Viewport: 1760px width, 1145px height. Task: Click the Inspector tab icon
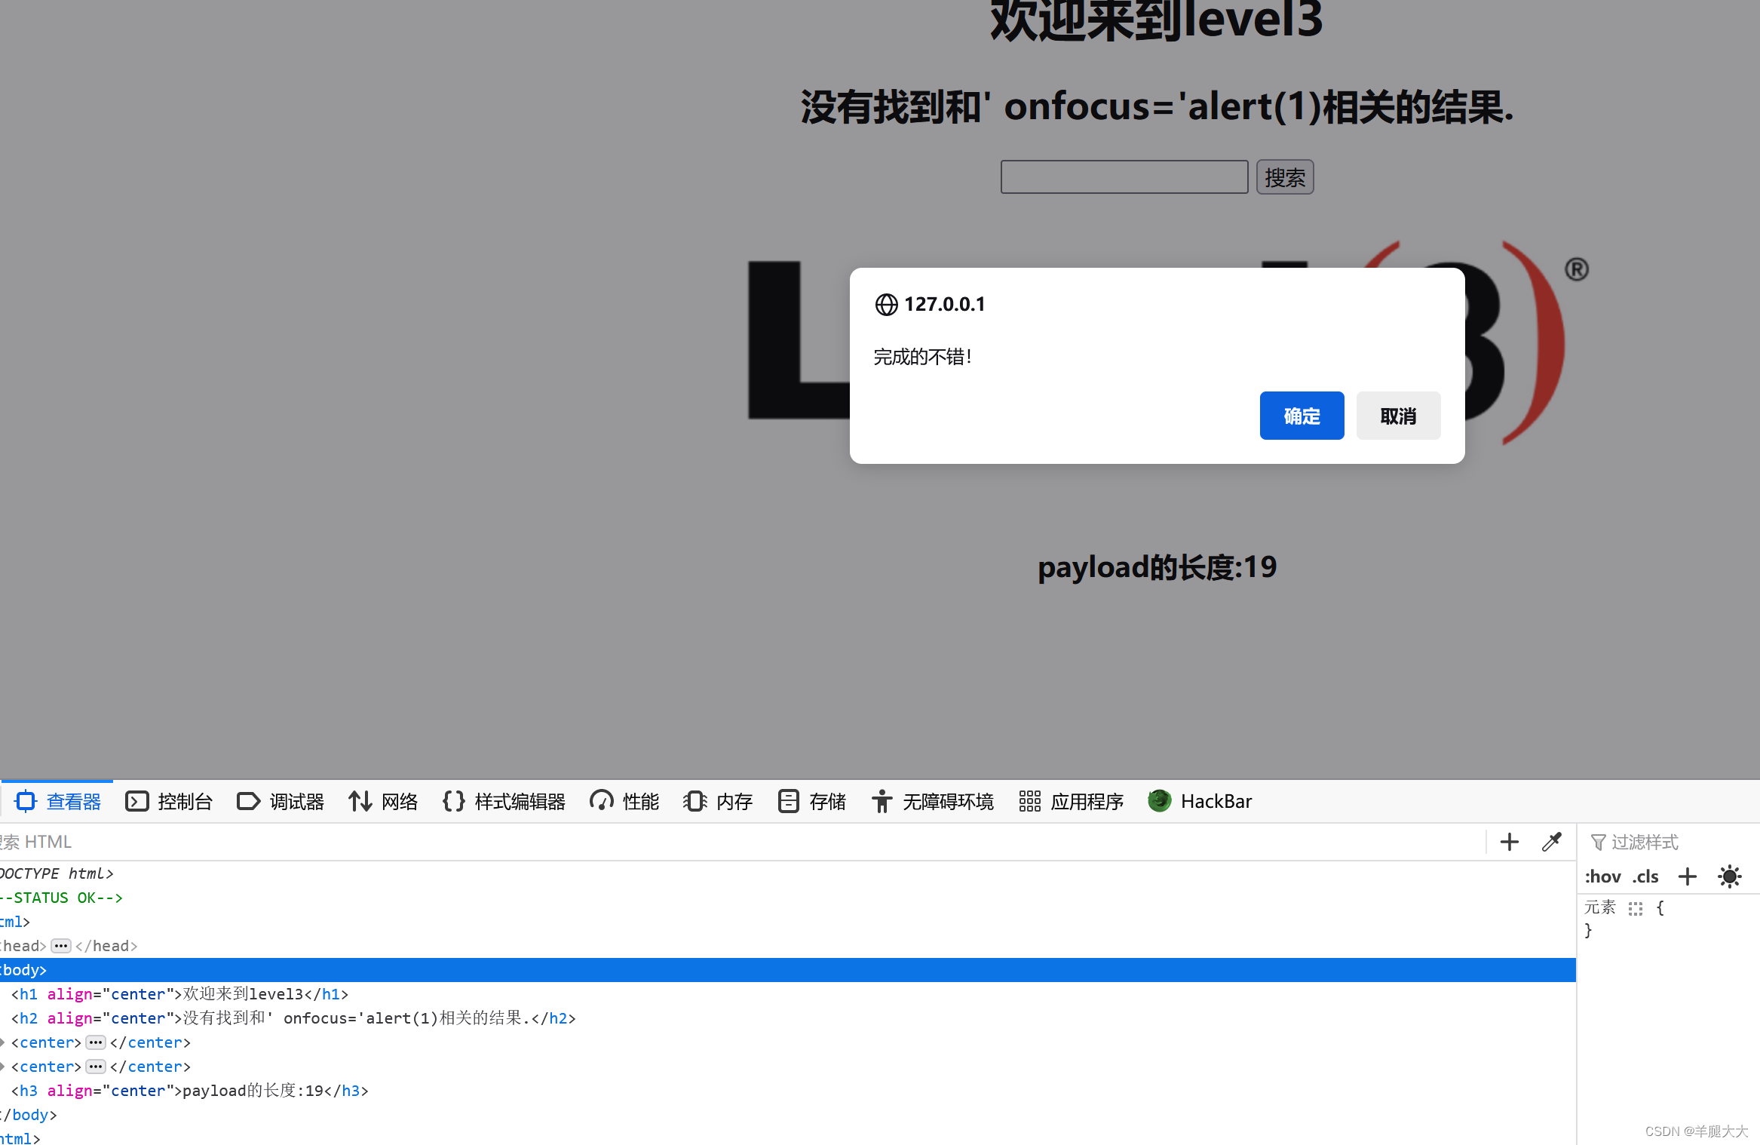click(x=26, y=801)
